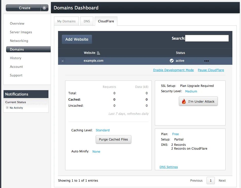Click the Website column sort icon
The width and height of the screenshot is (241, 188).
pos(99,53)
